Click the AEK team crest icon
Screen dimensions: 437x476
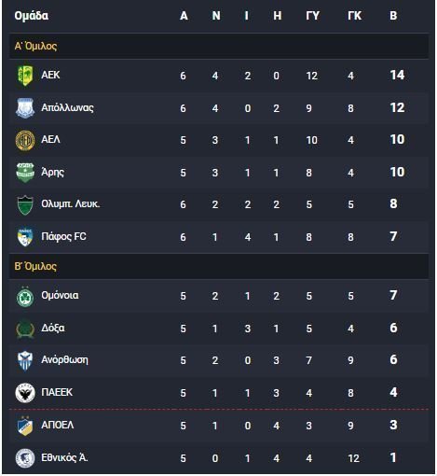pos(25,76)
